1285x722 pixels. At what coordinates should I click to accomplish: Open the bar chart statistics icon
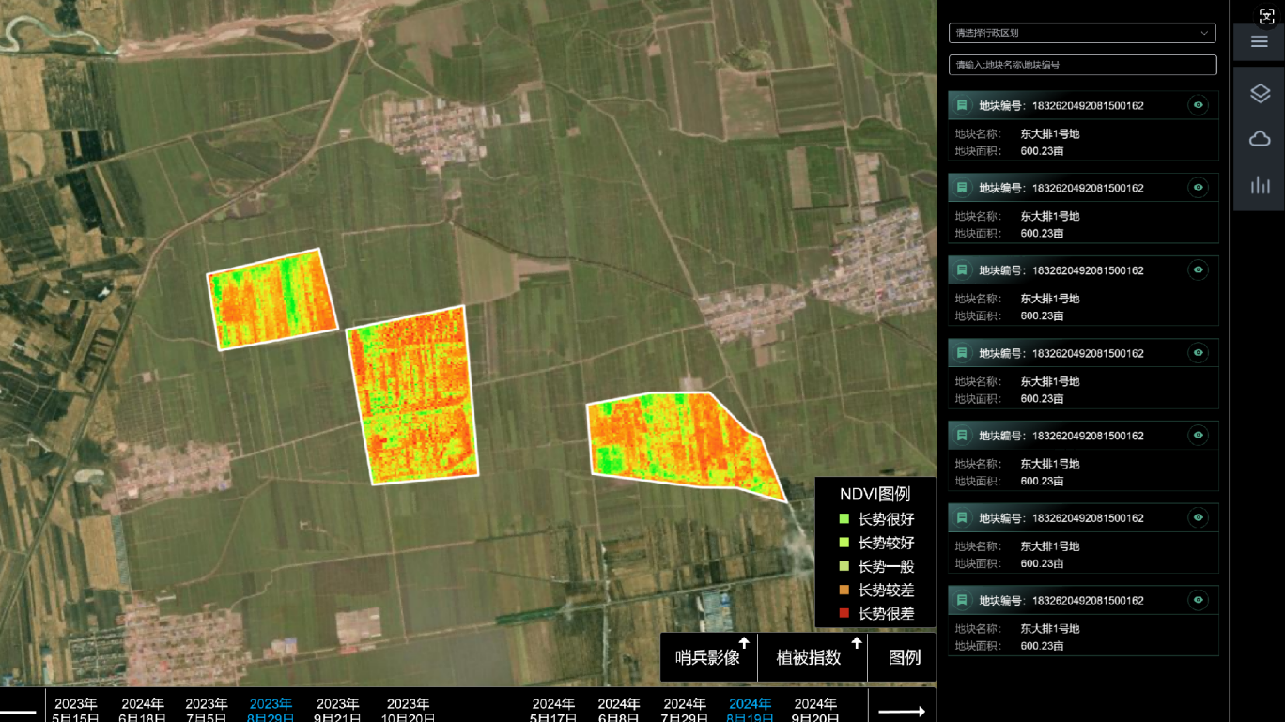(1260, 185)
